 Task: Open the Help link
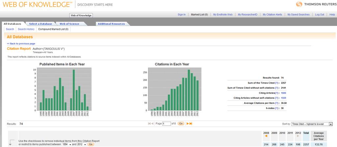pyautogui.click(x=332, y=14)
